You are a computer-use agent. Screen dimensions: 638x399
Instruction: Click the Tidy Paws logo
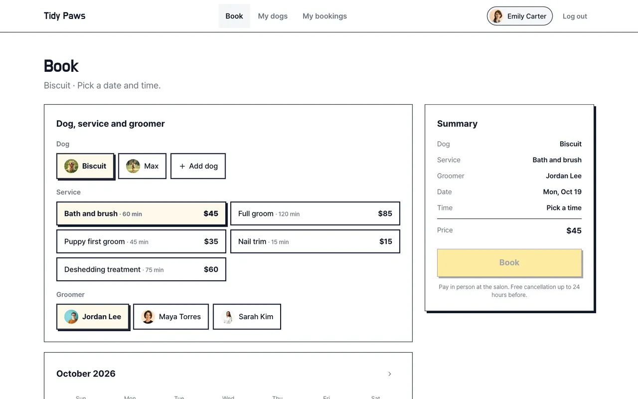[65, 16]
